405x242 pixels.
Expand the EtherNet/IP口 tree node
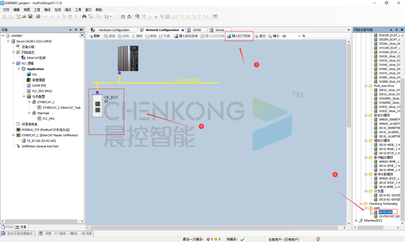(x=356, y=221)
